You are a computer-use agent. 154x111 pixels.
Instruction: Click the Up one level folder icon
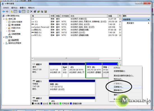tap(12, 11)
